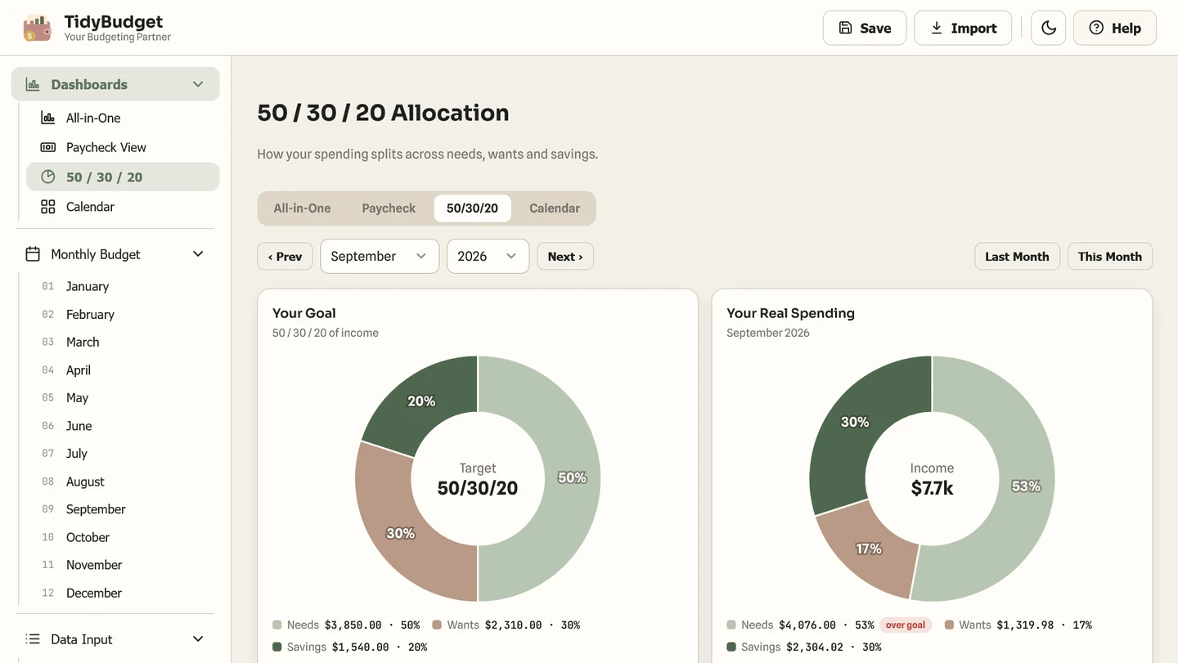The height and width of the screenshot is (663, 1178).
Task: Collapse the Monthly Budget section chevron
Action: click(x=198, y=254)
